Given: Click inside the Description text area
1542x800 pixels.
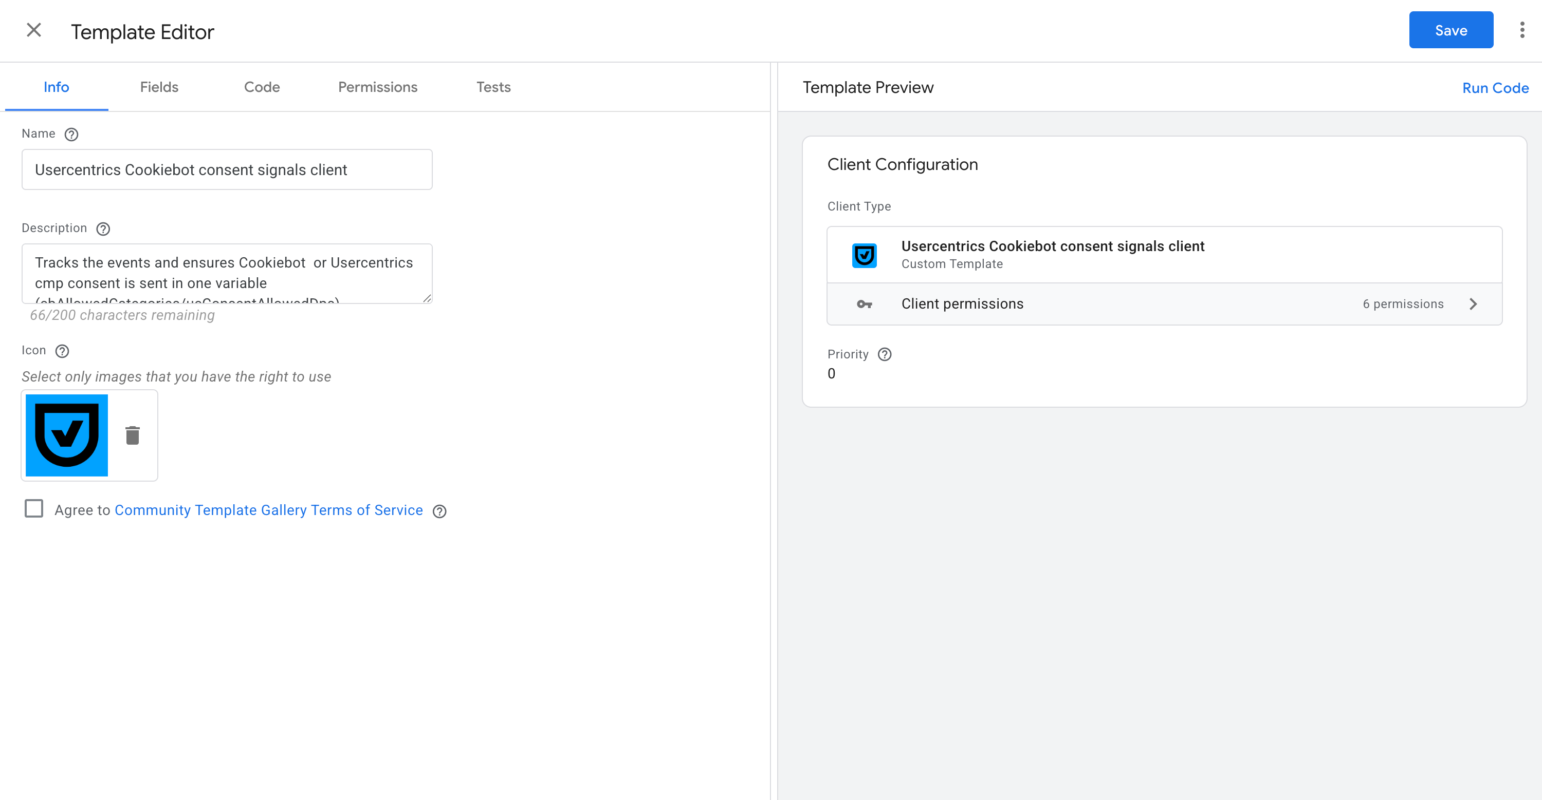Looking at the screenshot, I should 226,273.
